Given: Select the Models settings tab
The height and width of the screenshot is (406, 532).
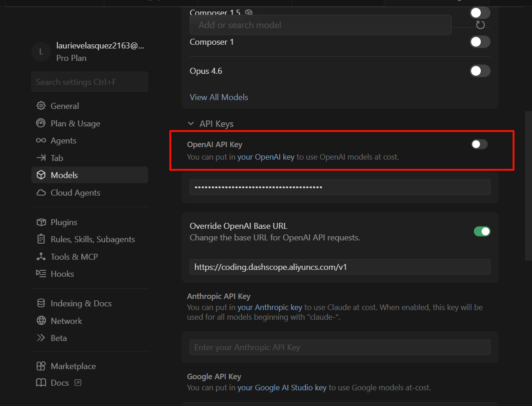Looking at the screenshot, I should click(x=90, y=175).
